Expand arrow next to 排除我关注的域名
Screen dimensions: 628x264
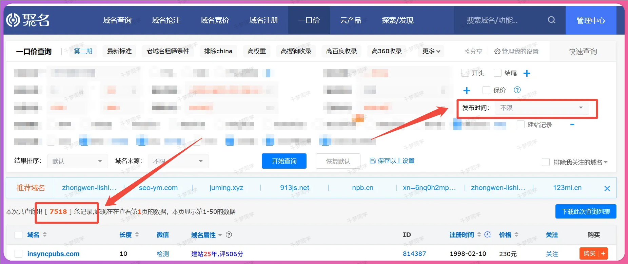(x=606, y=162)
